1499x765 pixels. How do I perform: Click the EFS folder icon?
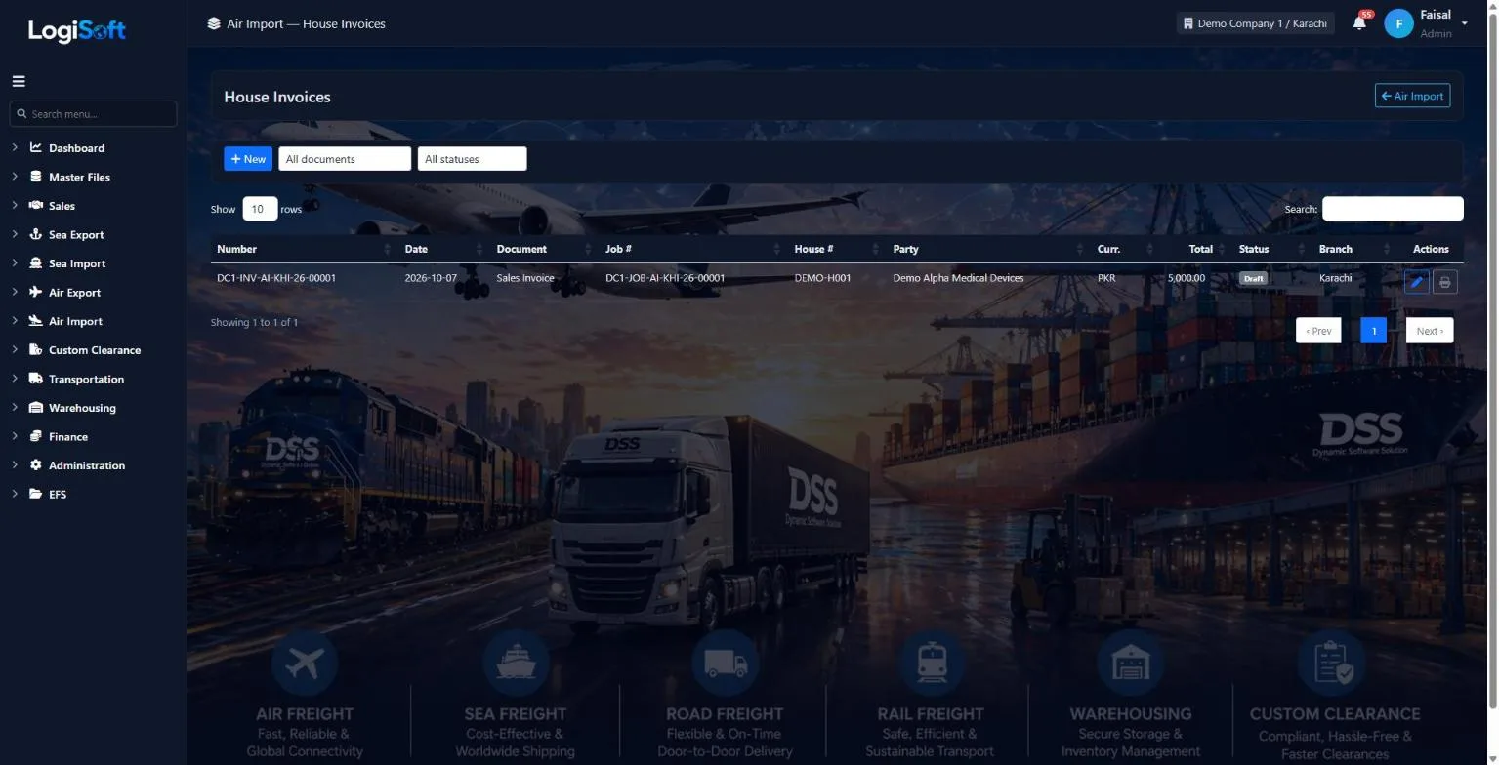(36, 494)
